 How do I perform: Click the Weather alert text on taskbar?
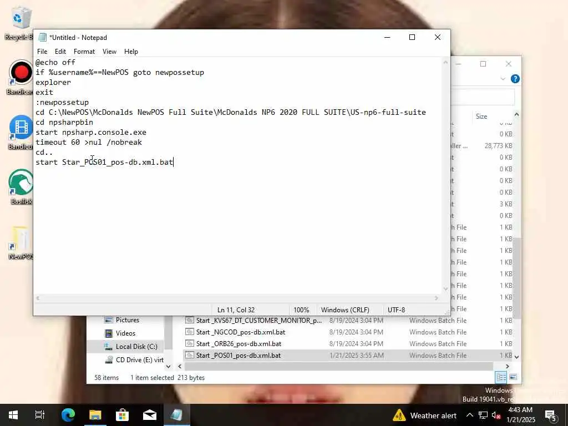point(433,415)
